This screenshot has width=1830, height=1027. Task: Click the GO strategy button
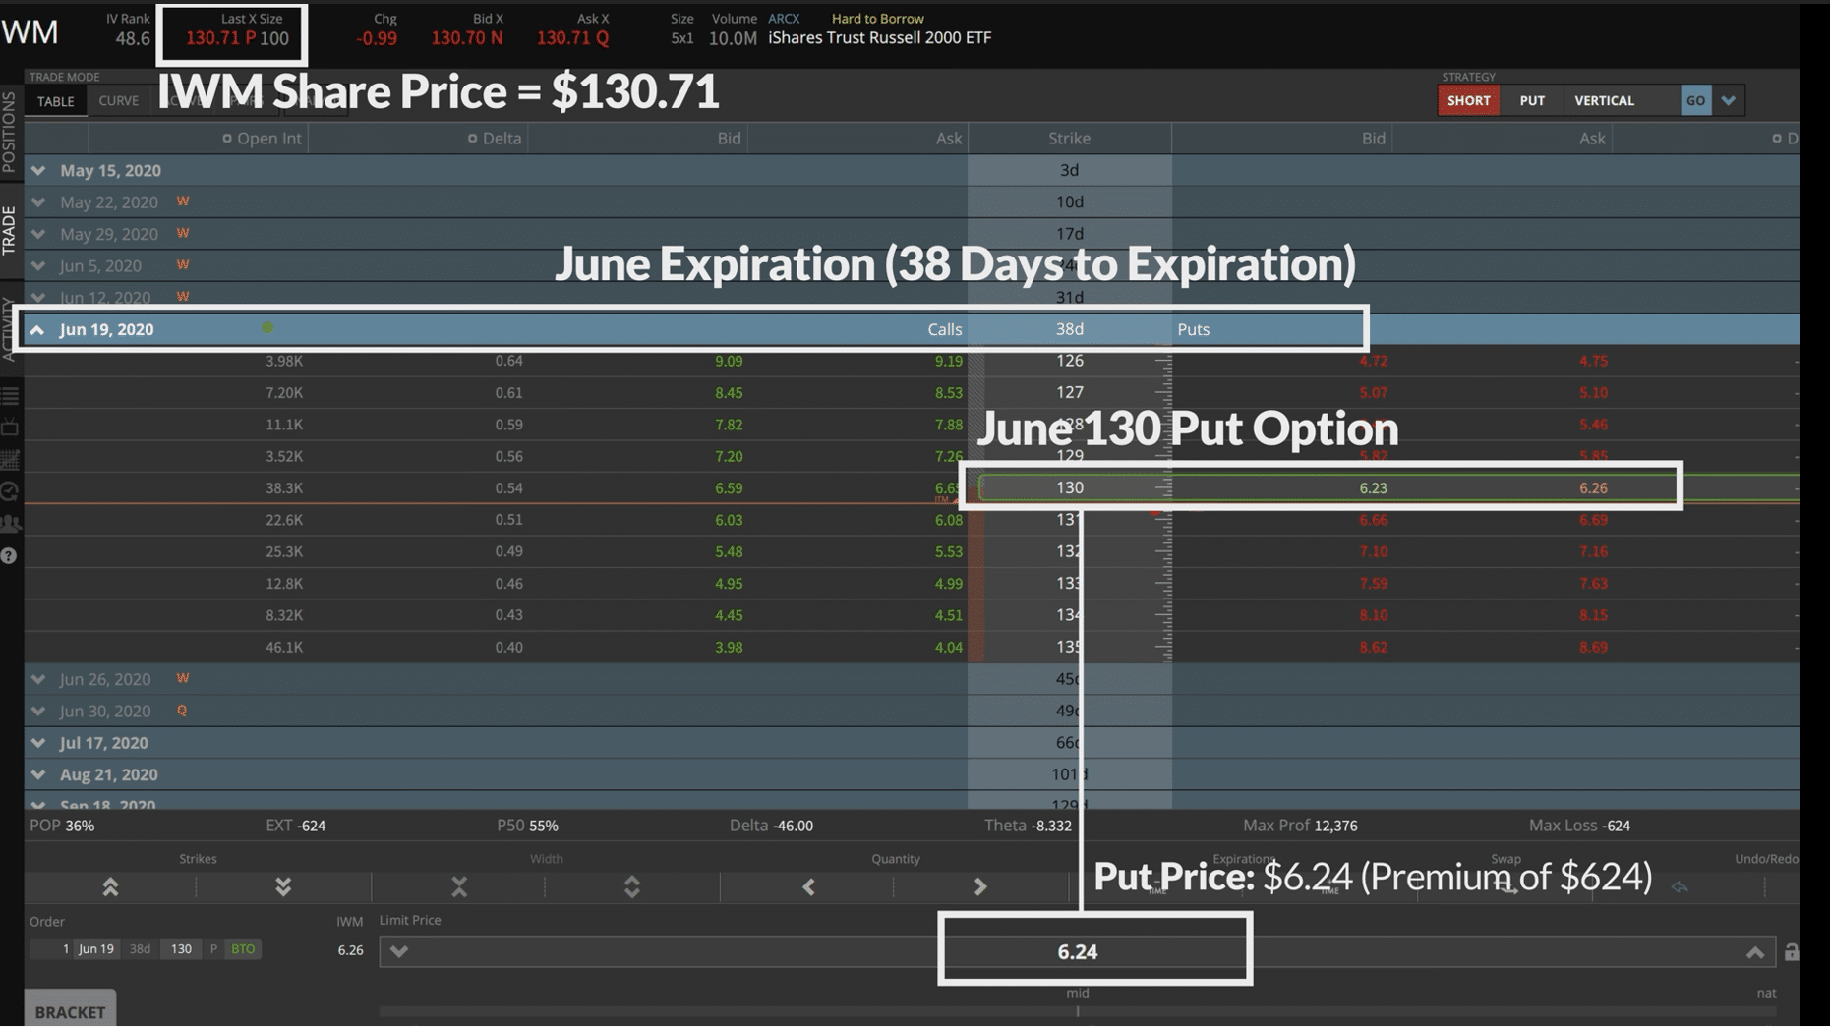pos(1695,100)
